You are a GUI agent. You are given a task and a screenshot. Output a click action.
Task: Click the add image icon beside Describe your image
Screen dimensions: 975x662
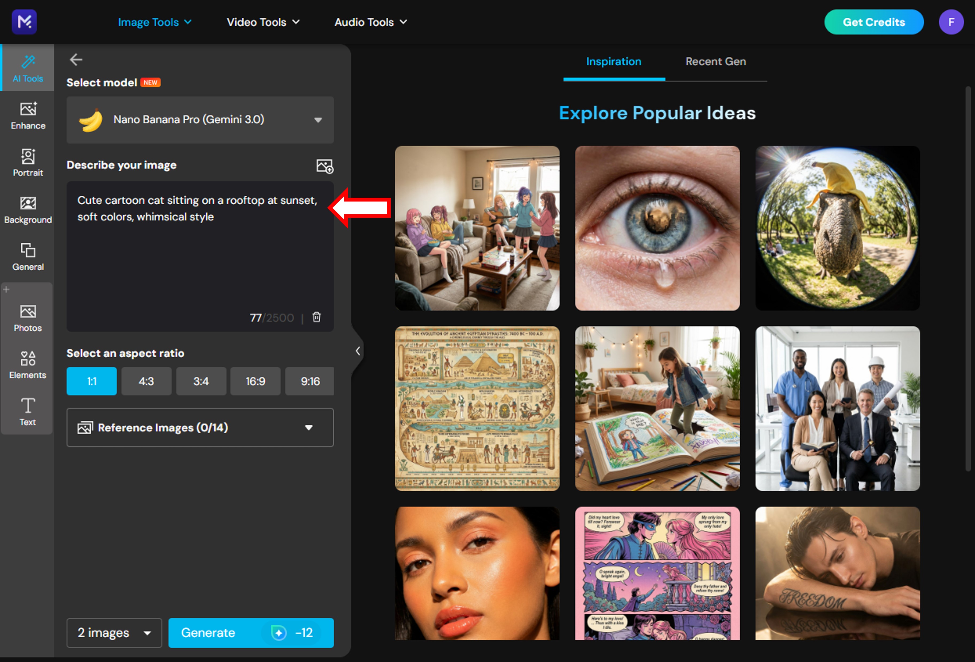point(325,166)
